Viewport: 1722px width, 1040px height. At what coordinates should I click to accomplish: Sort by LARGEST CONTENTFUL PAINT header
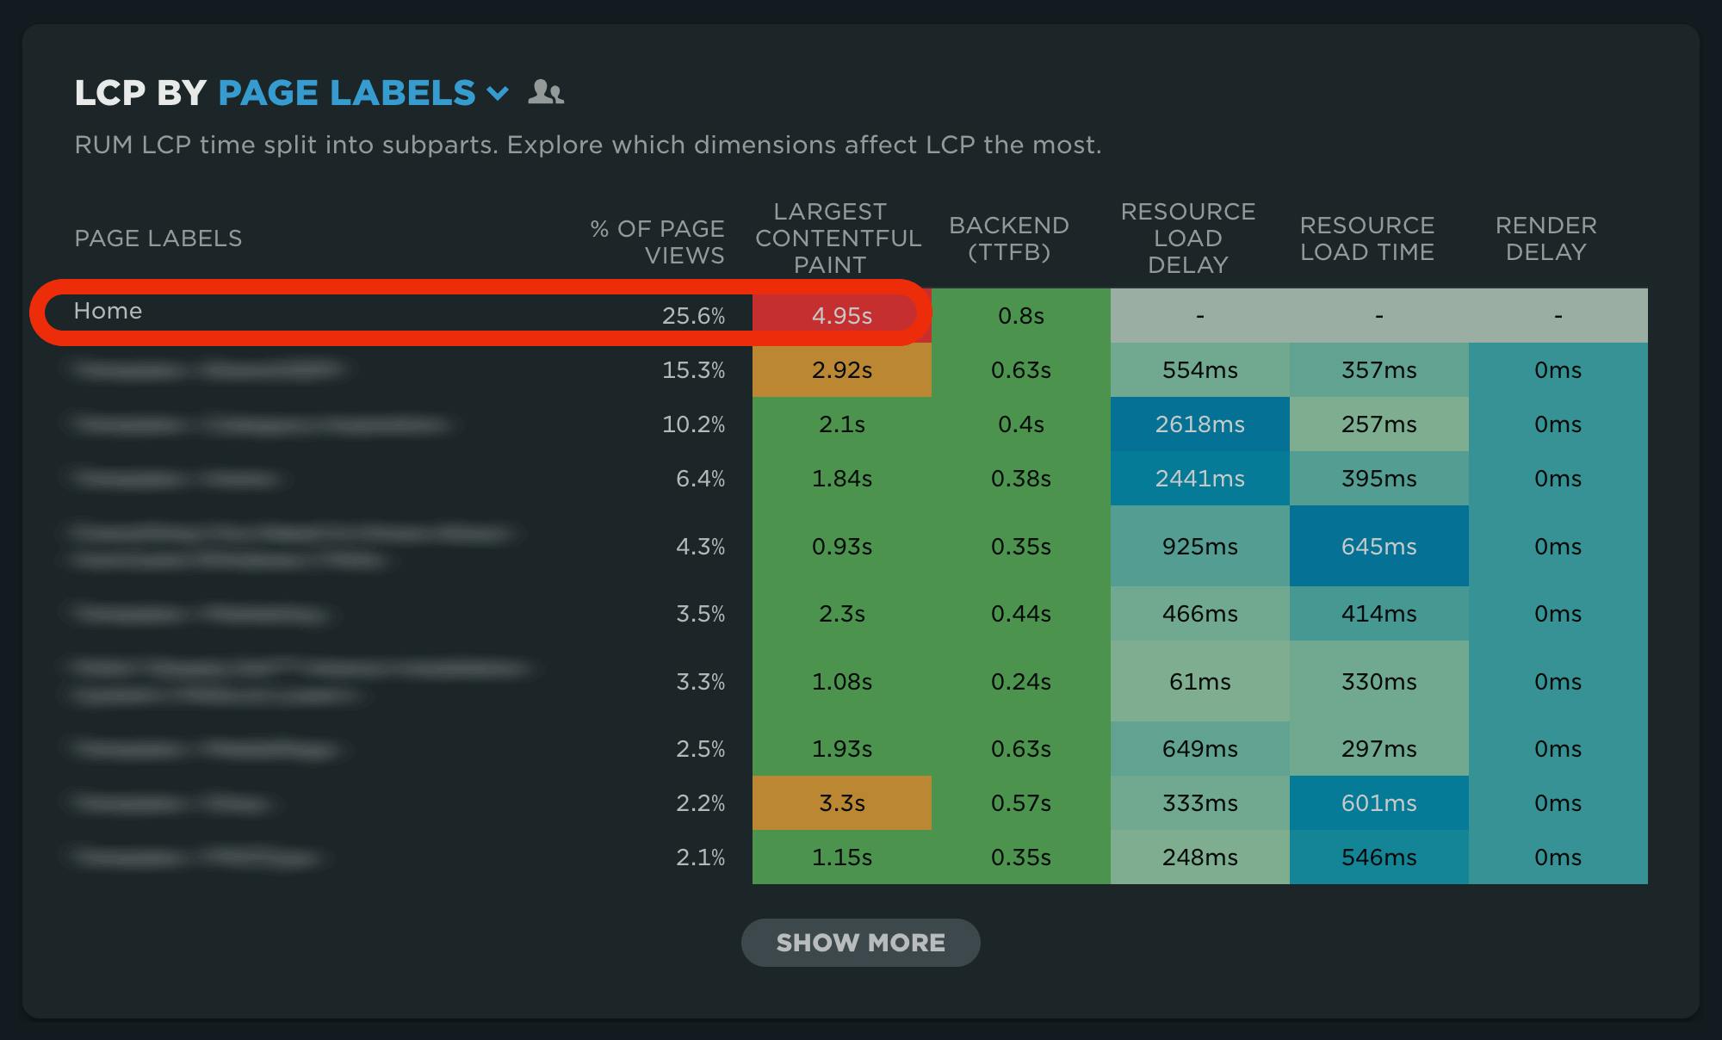(x=838, y=238)
